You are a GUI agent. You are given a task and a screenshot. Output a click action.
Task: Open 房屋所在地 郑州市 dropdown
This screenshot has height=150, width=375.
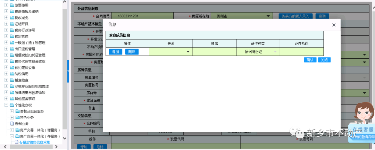tap(268, 16)
